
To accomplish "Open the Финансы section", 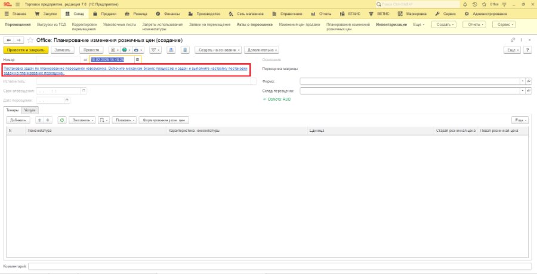I will (x=168, y=14).
